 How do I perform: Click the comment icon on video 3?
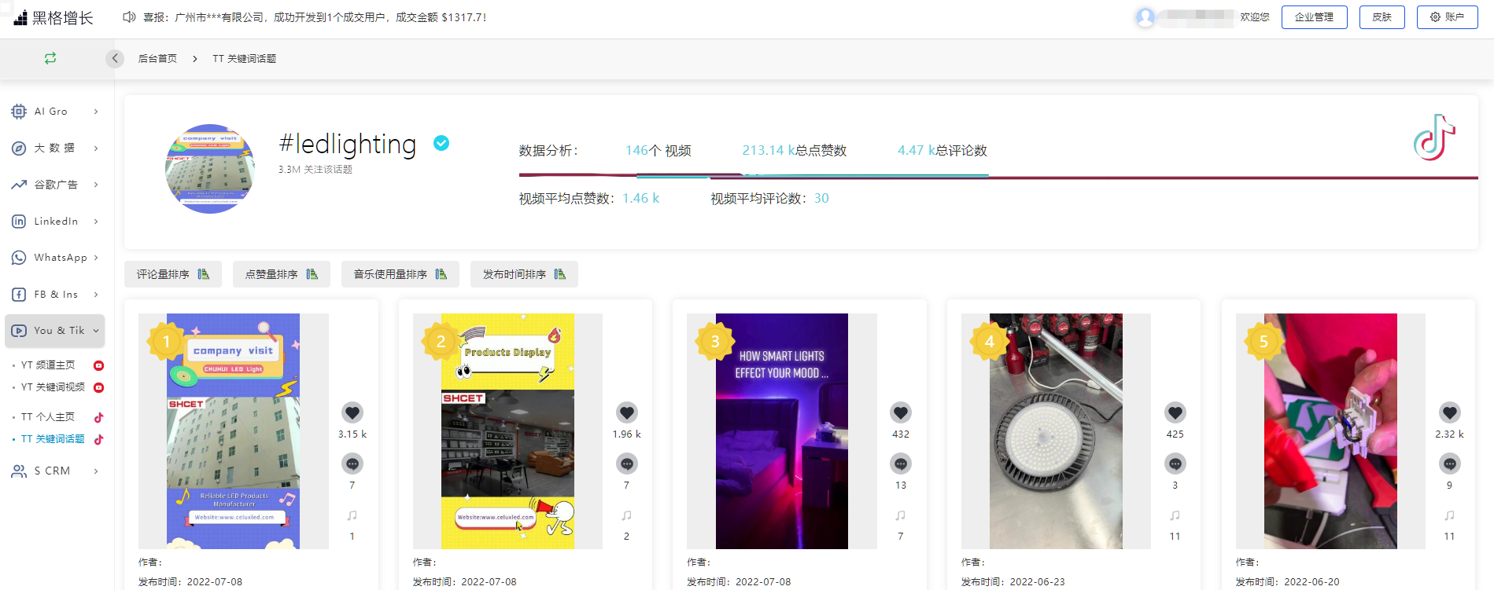click(900, 464)
